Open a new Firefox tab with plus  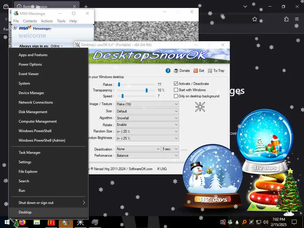pos(86,7)
